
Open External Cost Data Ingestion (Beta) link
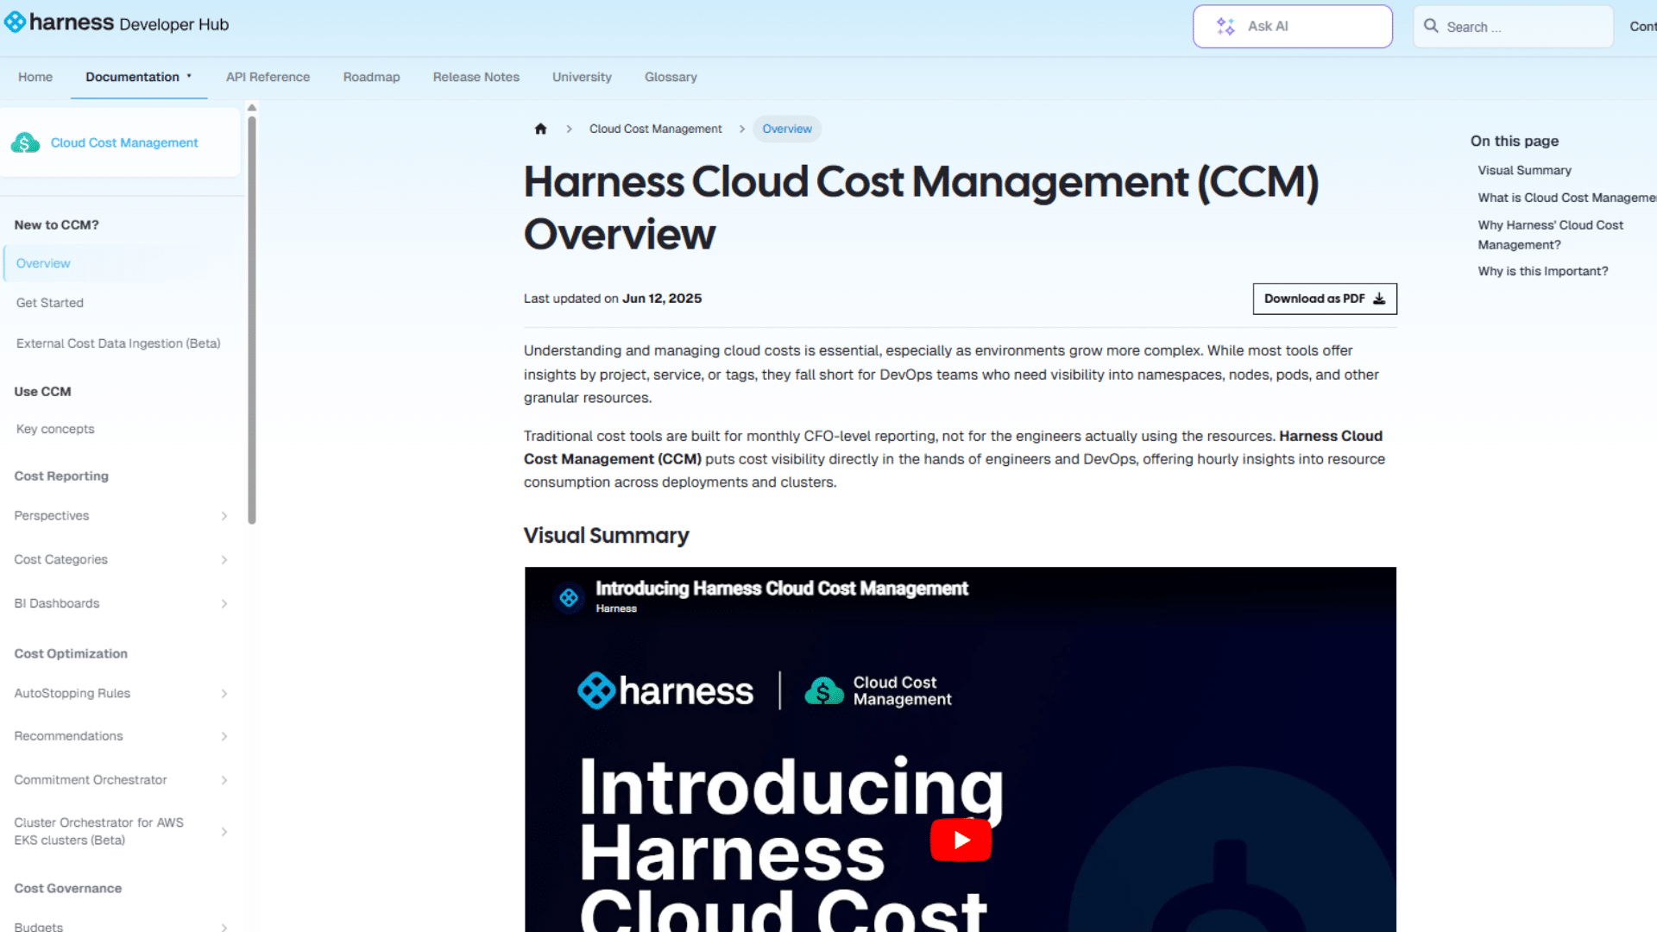(x=118, y=343)
